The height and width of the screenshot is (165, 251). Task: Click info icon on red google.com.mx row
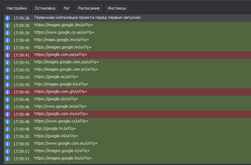[7, 114]
